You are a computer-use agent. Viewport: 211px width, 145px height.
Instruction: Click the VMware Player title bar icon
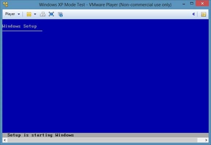click(x=5, y=4)
